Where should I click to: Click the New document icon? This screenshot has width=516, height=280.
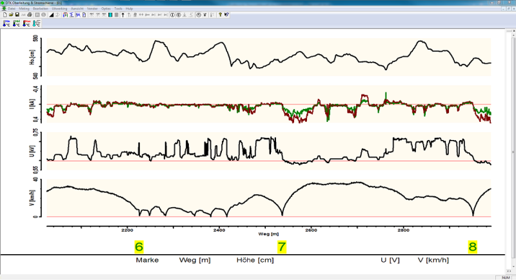point(6,14)
